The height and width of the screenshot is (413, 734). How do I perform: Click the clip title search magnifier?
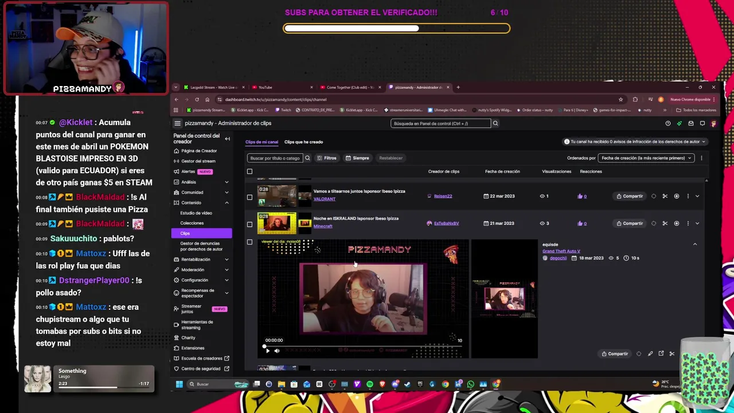(307, 158)
